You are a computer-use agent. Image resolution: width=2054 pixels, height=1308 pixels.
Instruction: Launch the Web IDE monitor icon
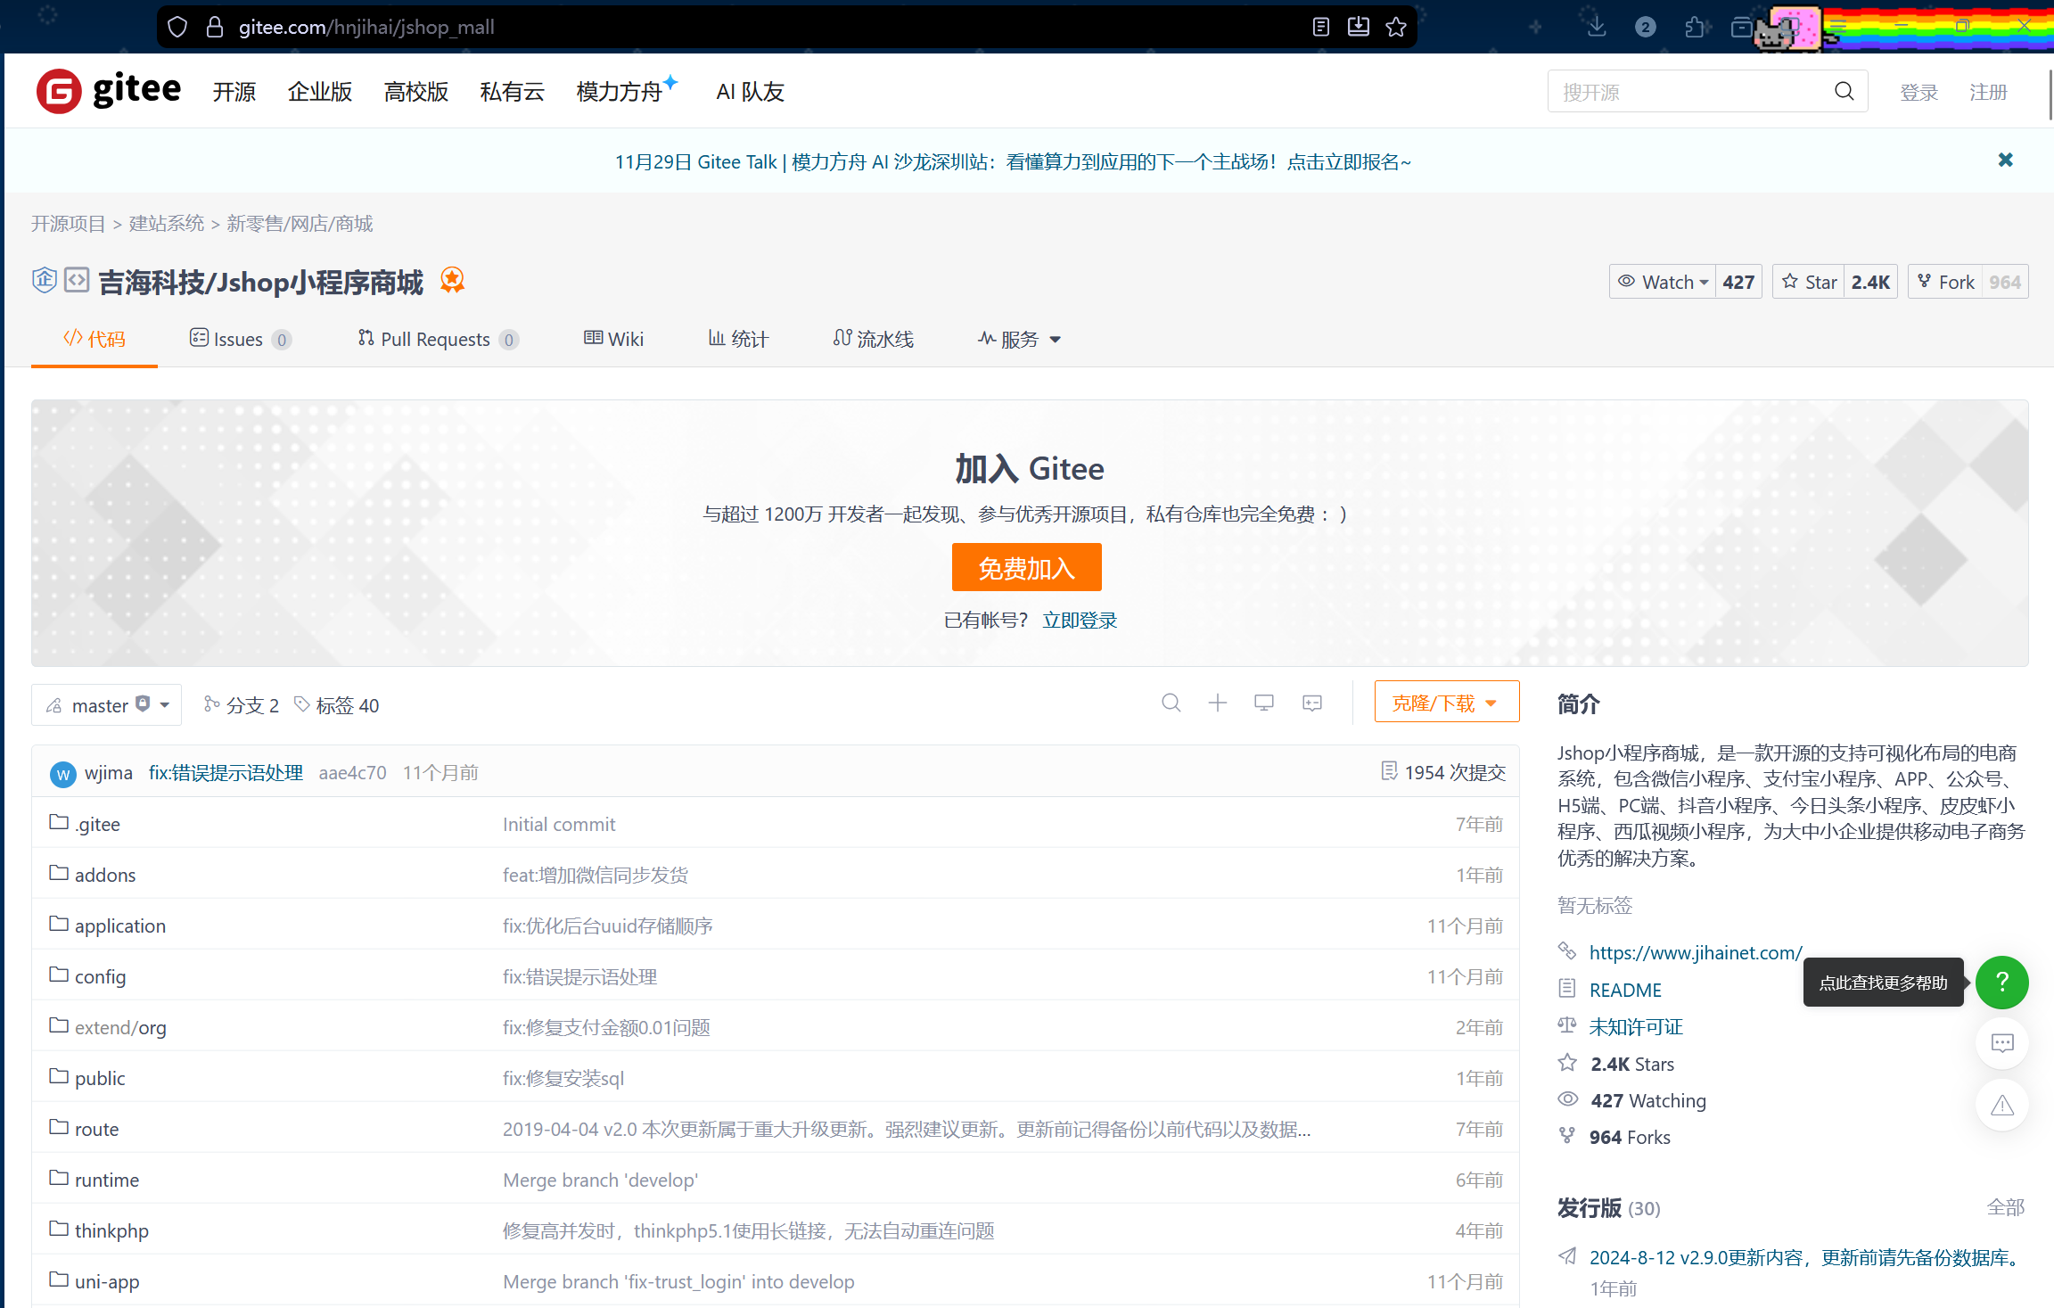point(1263,703)
